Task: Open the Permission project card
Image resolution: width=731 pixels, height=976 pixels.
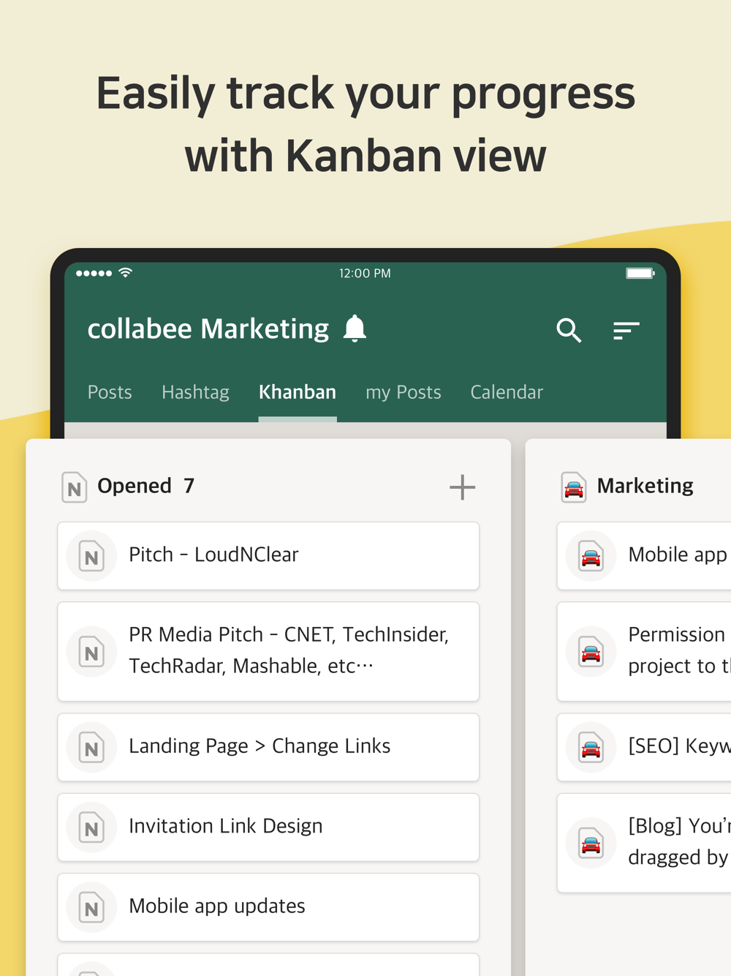Action: [644, 651]
